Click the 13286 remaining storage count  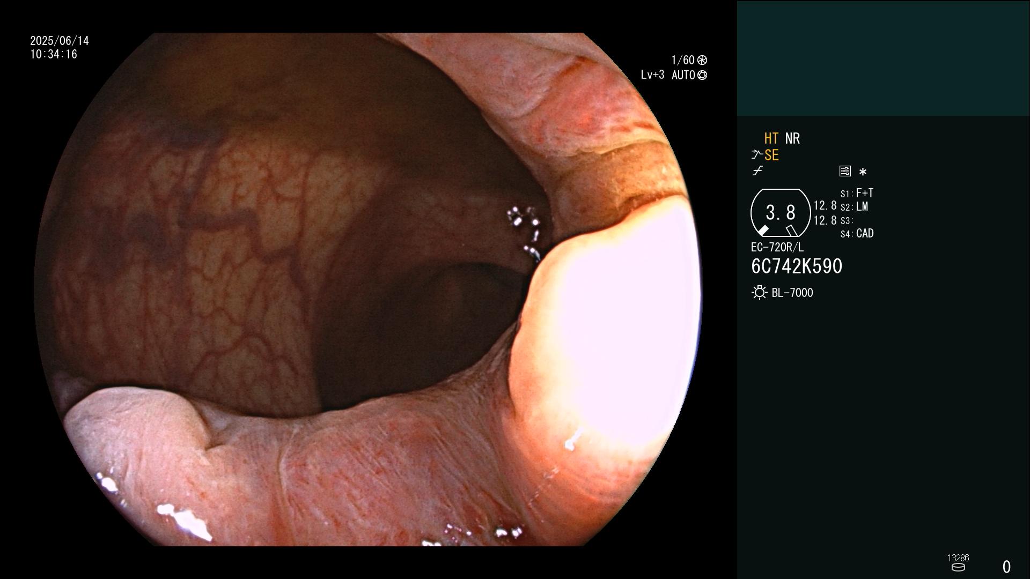(958, 558)
